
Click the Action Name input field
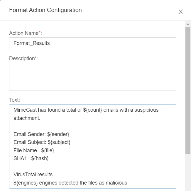click(x=92, y=43)
